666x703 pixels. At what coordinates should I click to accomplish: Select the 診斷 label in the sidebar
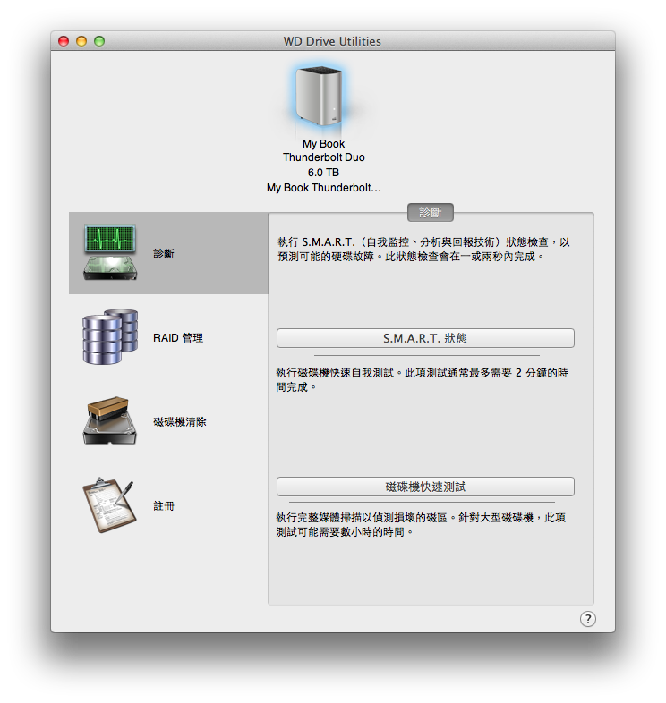[x=164, y=254]
